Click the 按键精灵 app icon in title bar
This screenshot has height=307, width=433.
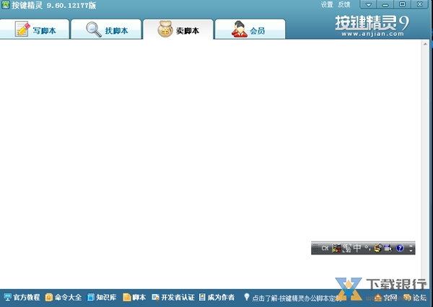tap(5, 5)
